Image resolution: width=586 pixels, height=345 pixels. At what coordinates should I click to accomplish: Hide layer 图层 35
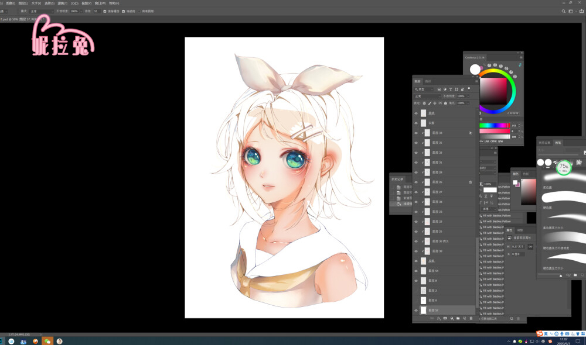(416, 143)
